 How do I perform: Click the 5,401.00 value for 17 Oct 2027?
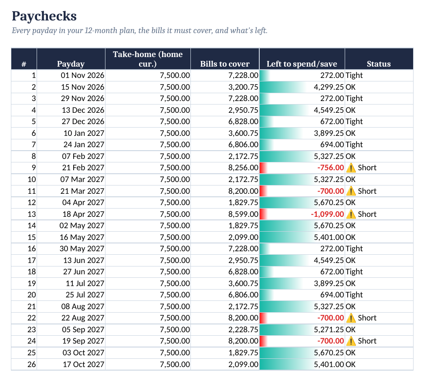[x=329, y=364]
